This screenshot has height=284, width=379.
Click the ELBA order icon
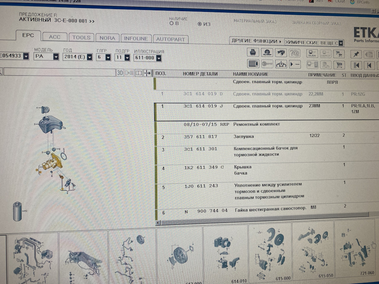312,53
